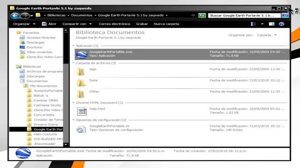The image size is (300, 168).
Task: Open Archivos de programa library
Action: [x=45, y=71]
